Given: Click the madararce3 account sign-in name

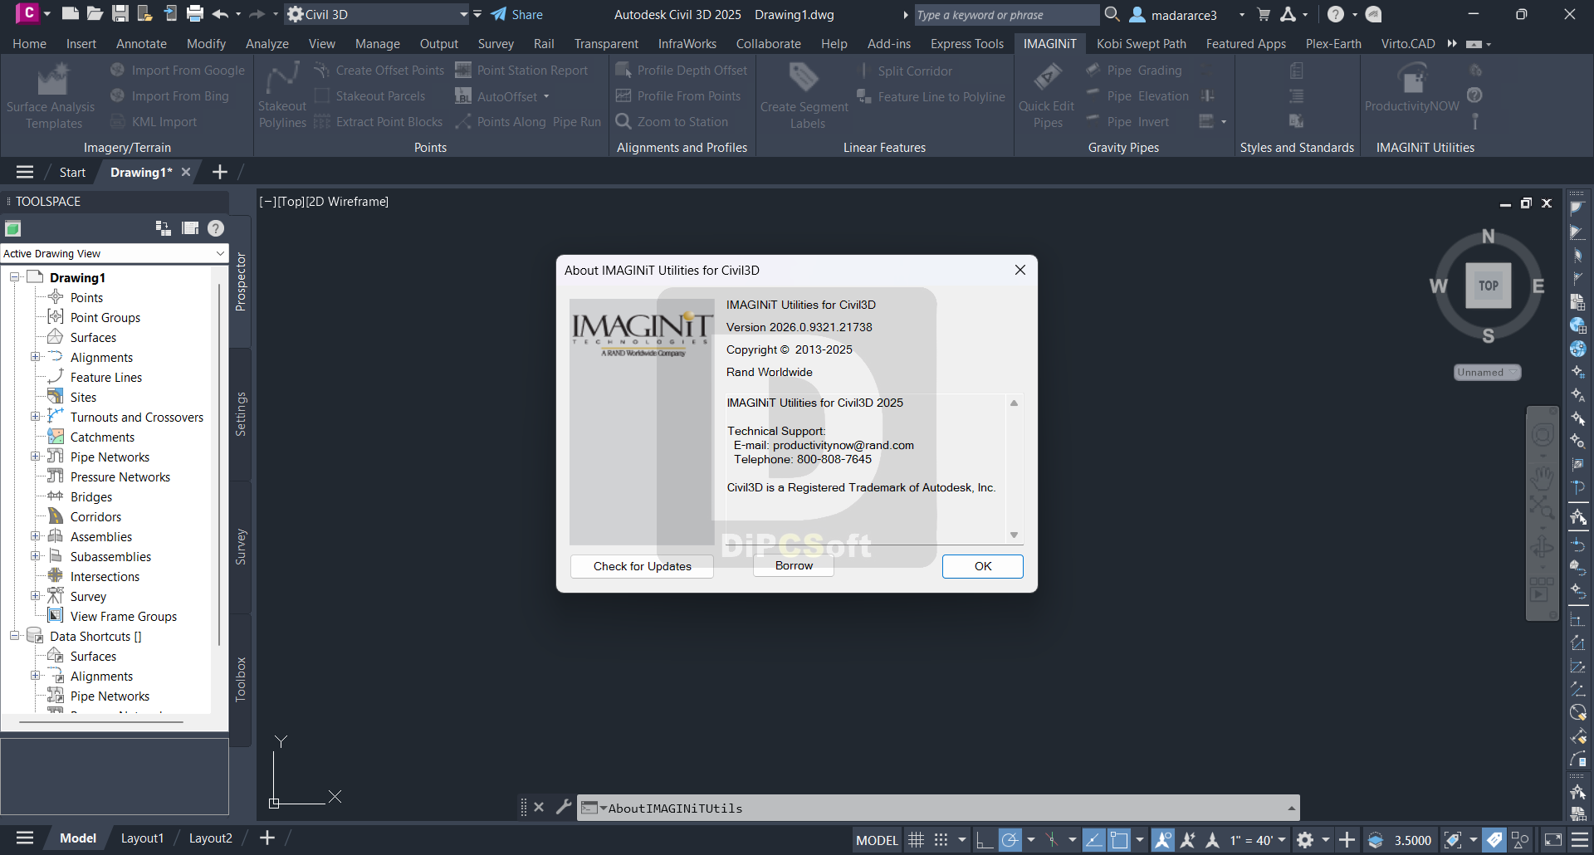Looking at the screenshot, I should tap(1184, 15).
